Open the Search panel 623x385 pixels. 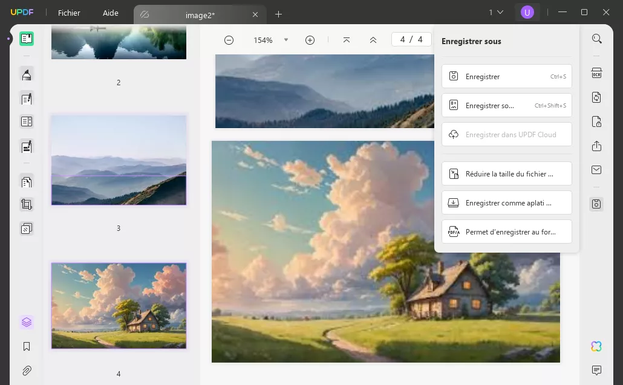pos(596,38)
